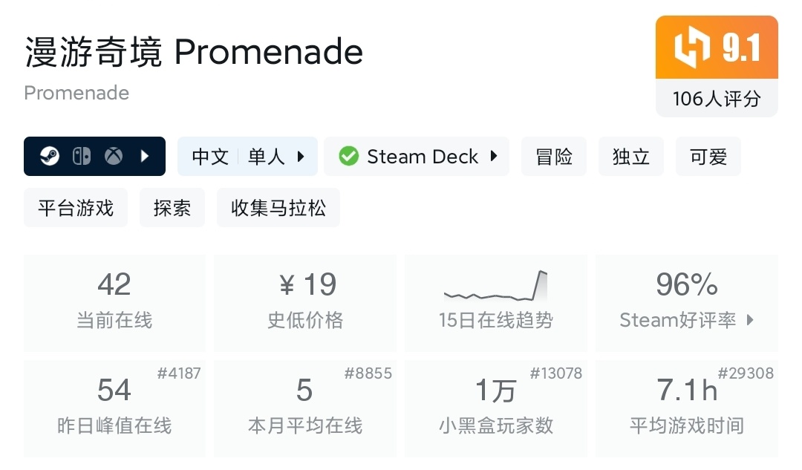Click the Xbox platform icon
The height and width of the screenshot is (470, 802).
coord(114,157)
